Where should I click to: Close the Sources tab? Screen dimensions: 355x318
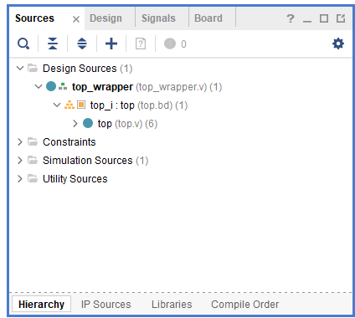[x=76, y=19]
